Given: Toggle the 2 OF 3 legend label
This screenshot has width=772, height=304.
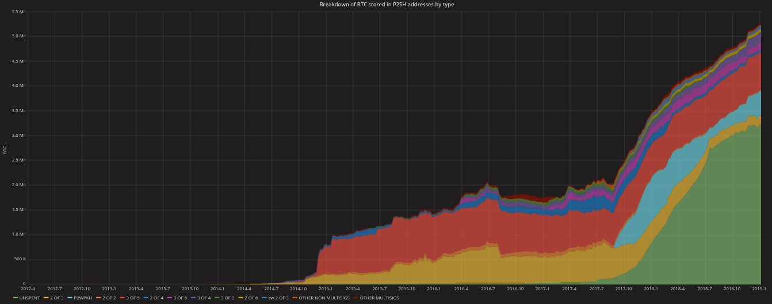Looking at the screenshot, I should 56,298.
